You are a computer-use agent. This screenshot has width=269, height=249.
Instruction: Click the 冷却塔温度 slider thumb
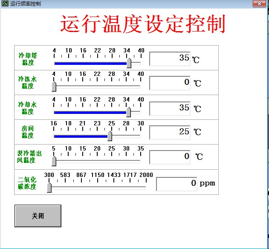coord(129,63)
